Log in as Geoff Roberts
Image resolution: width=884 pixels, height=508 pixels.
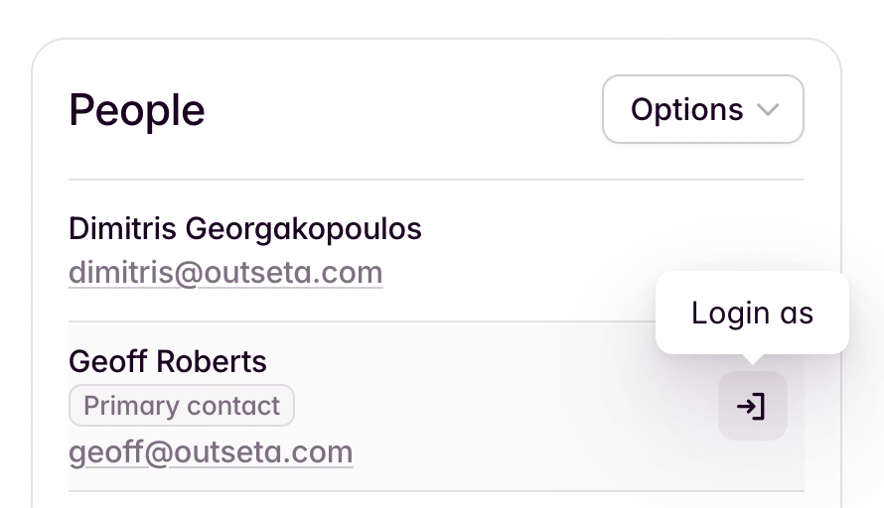tap(753, 406)
